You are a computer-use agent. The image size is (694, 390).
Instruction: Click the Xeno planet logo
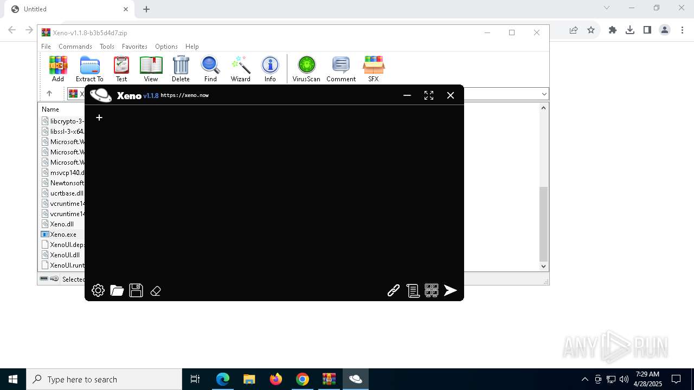[101, 95]
